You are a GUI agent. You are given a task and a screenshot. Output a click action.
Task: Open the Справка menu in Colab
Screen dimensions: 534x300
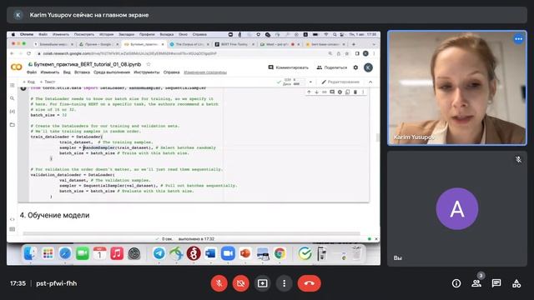(x=171, y=72)
